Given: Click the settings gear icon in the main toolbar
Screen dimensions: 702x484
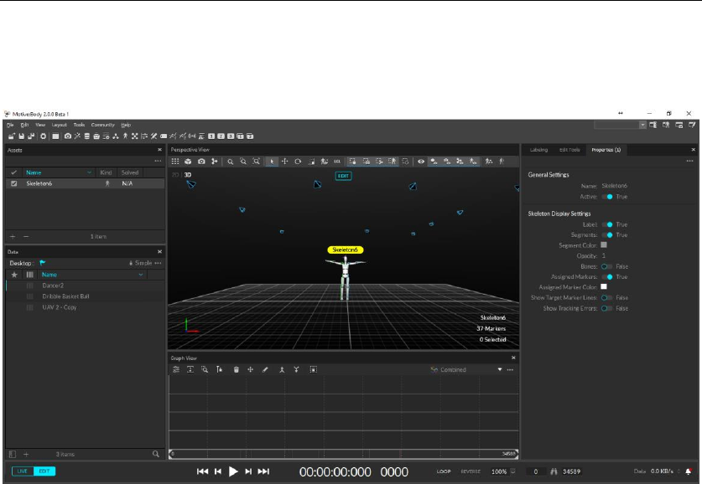Looking at the screenshot, I should 43,136.
